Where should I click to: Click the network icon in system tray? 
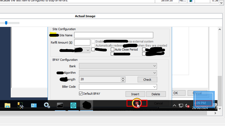pos(181,106)
